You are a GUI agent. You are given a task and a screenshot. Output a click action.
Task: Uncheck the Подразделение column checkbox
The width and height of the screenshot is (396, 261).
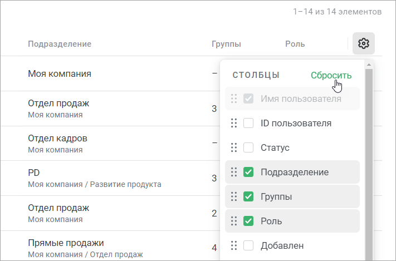248,172
